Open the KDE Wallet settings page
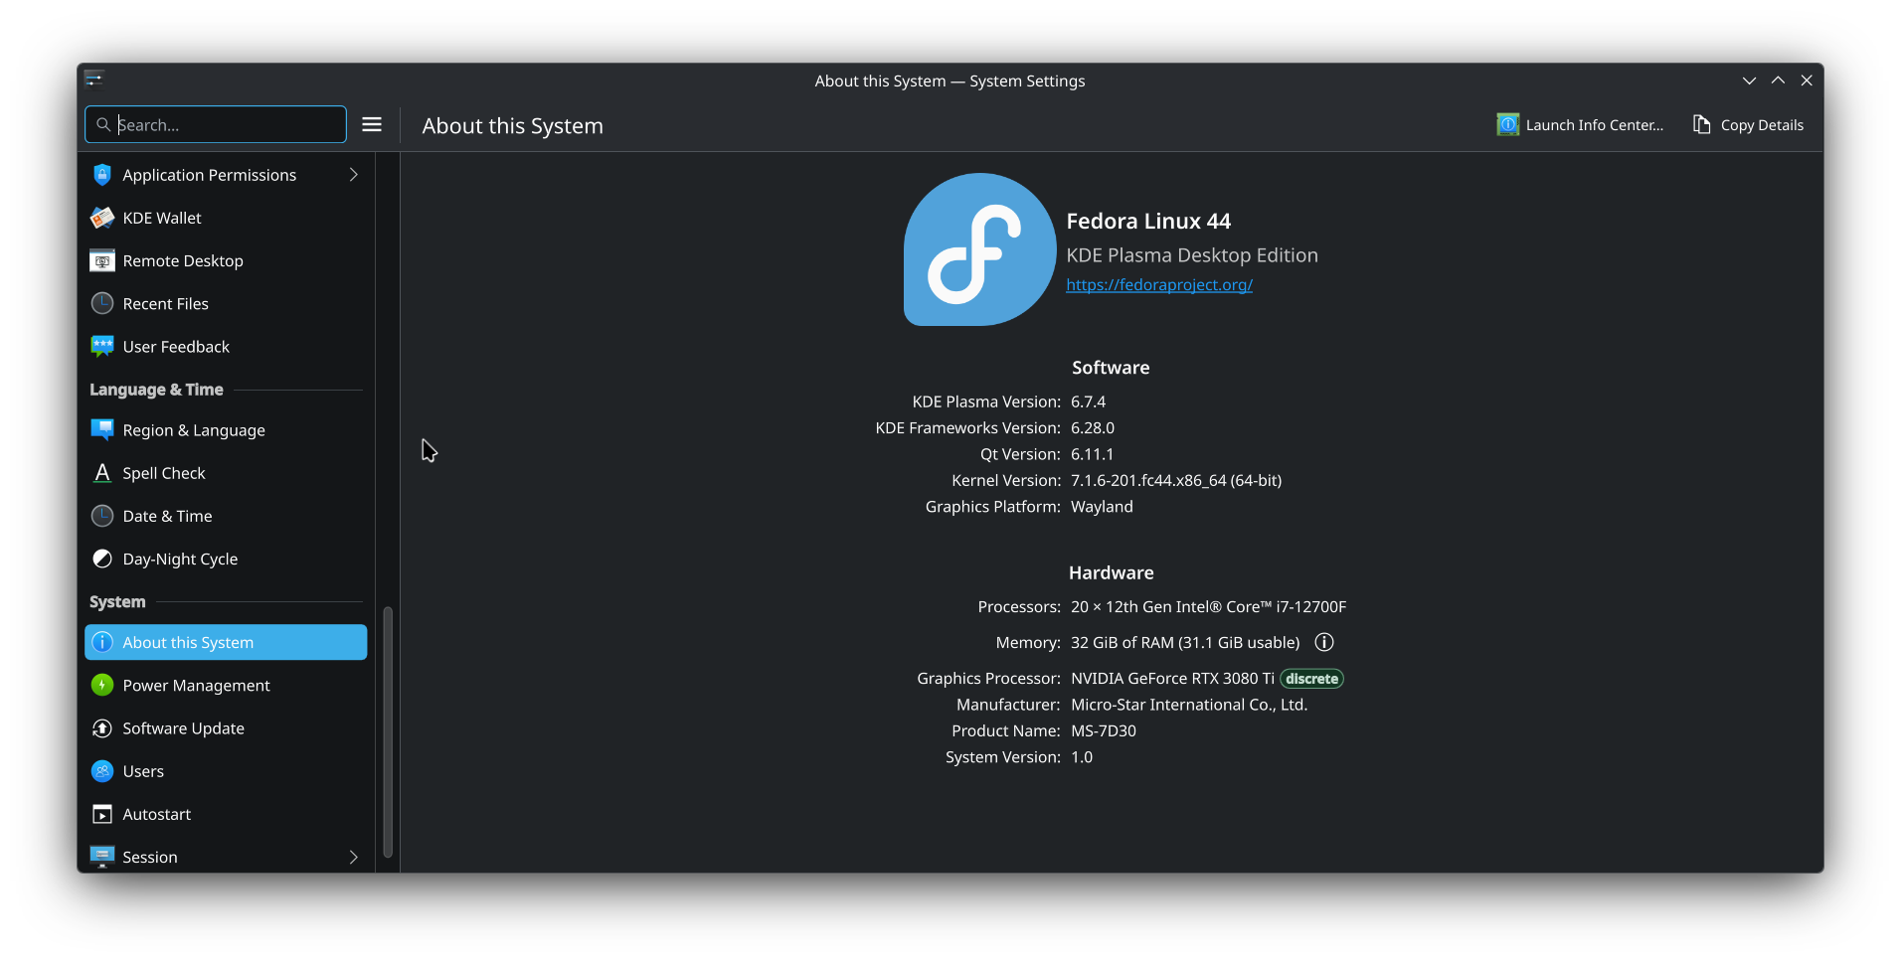The image size is (1901, 964). point(226,218)
